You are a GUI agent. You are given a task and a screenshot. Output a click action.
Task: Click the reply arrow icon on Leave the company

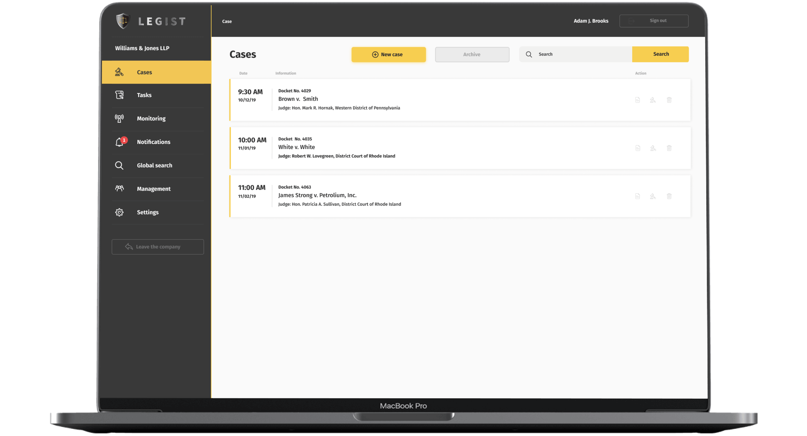129,247
